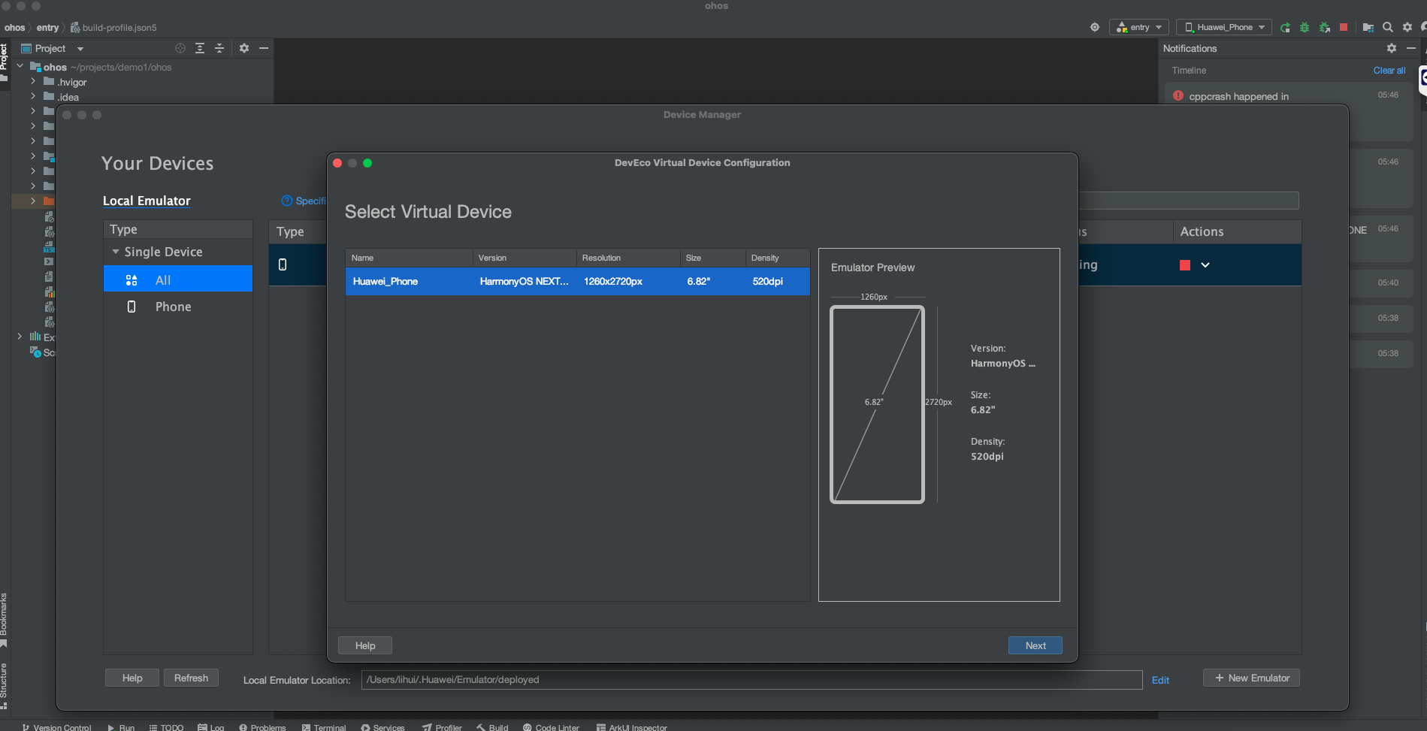
Task: Expand the .hvigor folder
Action: tap(33, 82)
